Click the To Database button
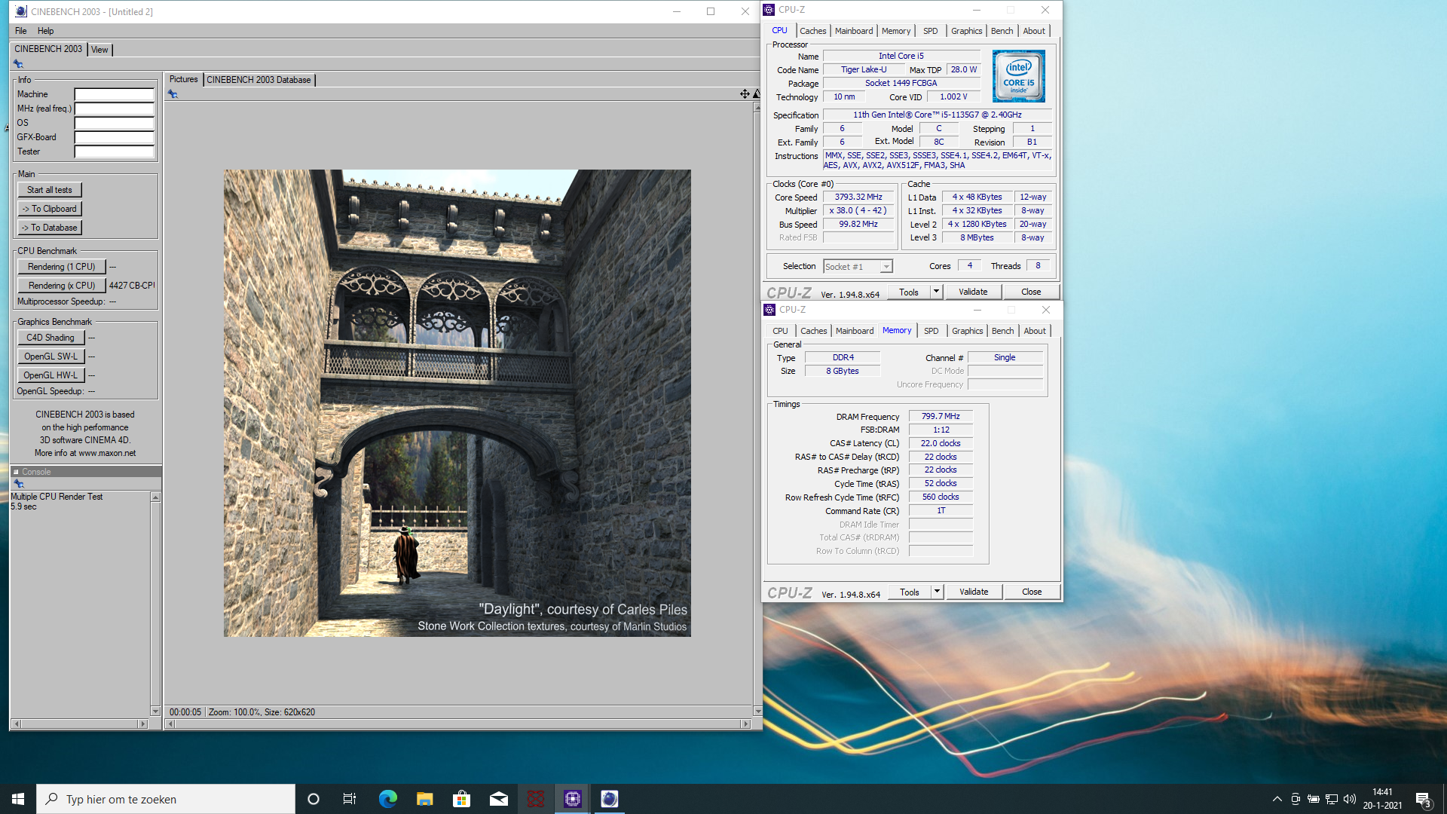This screenshot has width=1447, height=814. [x=50, y=228]
